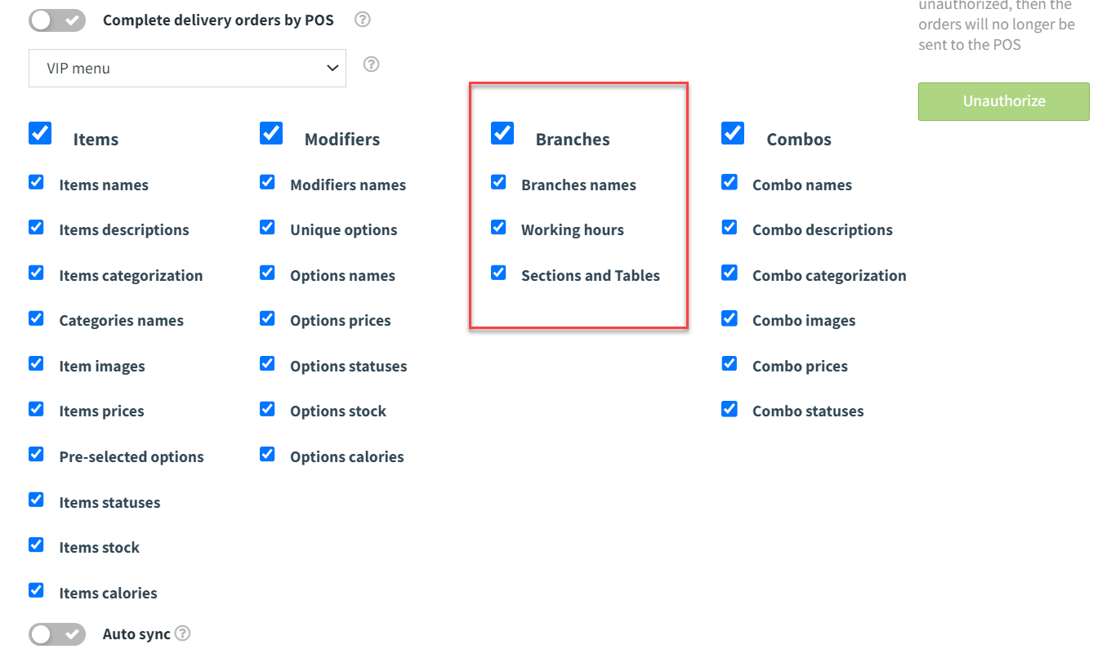Toggle Pre-selected options checkbox

tap(36, 454)
